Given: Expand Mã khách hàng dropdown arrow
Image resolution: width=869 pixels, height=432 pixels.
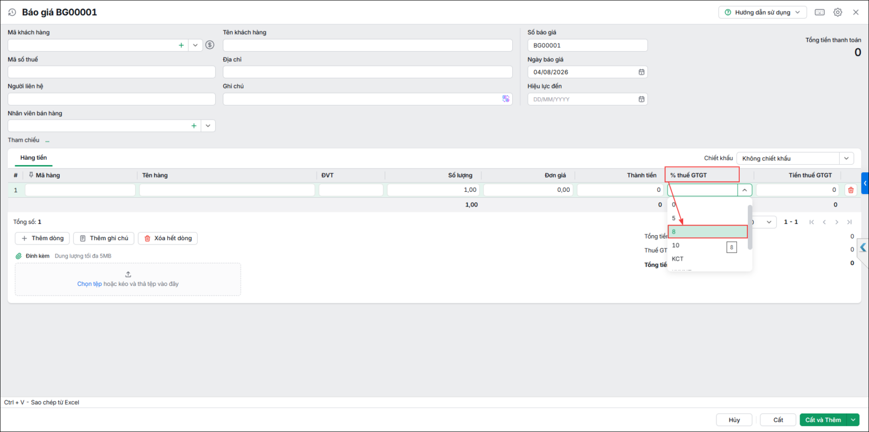Looking at the screenshot, I should pyautogui.click(x=196, y=45).
